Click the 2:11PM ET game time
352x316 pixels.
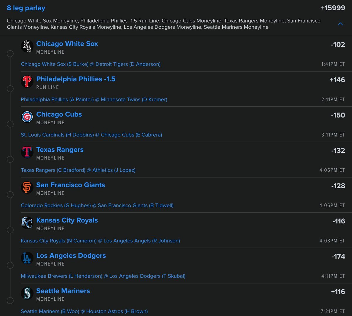pos(333,100)
